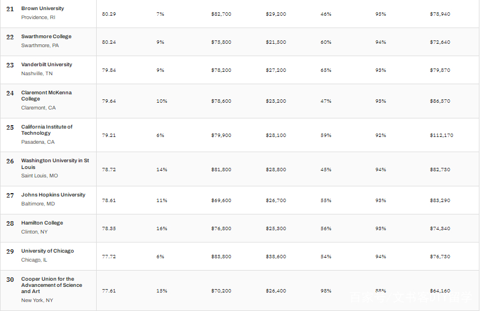The image size is (480, 311).
Task: Click the 98% value in Cooper Union row
Action: pos(326,291)
